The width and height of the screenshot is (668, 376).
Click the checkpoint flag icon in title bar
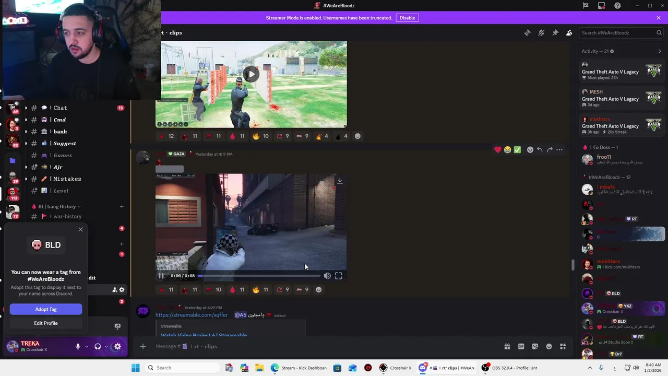(586, 6)
